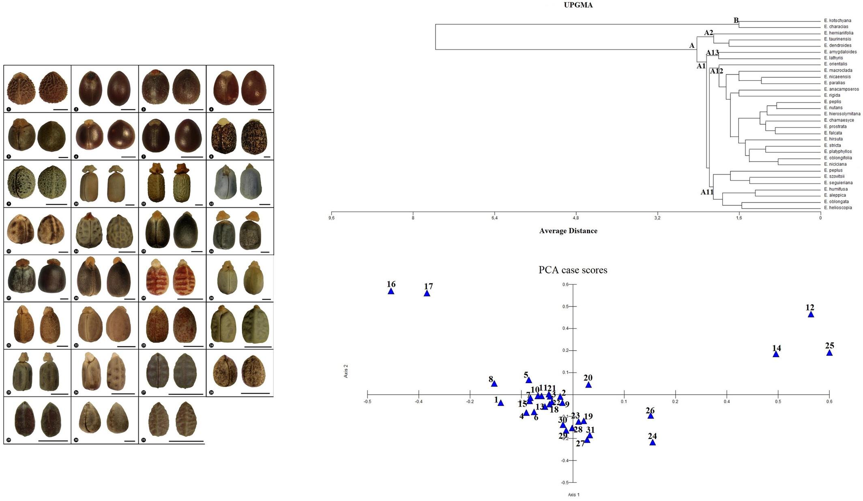This screenshot has height=501, width=863.
Task: Click seed photo panel numbered 11
Action: tap(172, 183)
